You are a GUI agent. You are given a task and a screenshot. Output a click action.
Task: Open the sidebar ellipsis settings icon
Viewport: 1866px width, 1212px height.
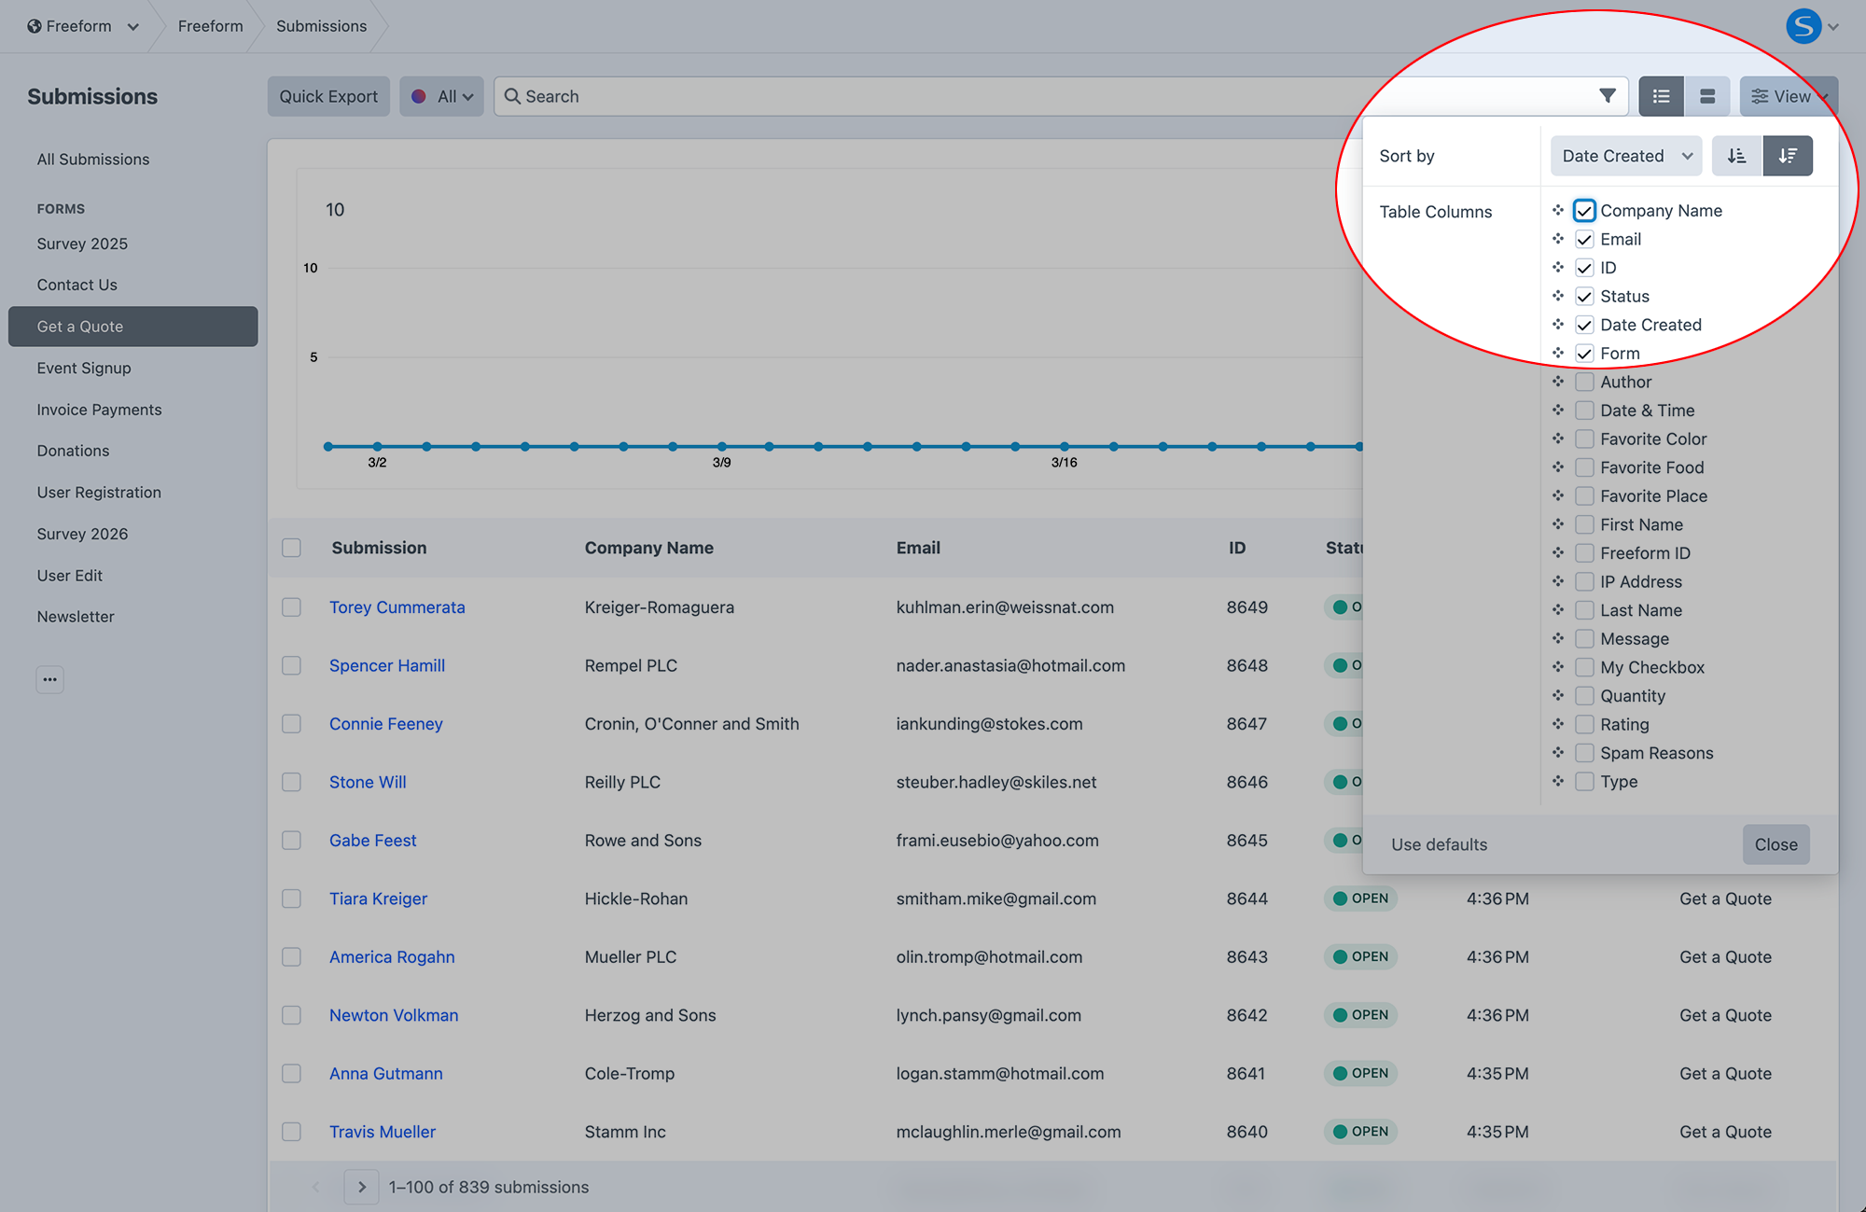click(49, 679)
